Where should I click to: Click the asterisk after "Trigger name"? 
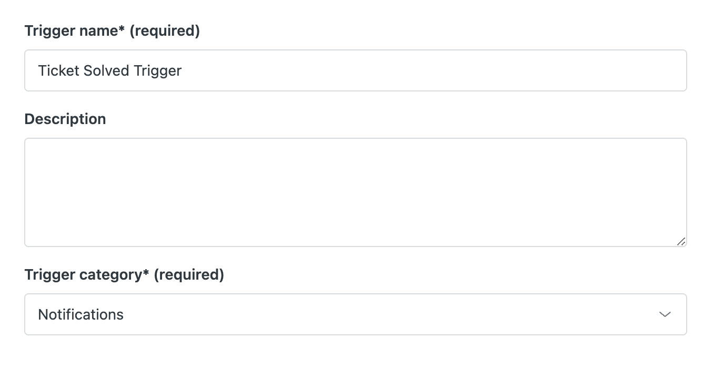click(x=122, y=29)
